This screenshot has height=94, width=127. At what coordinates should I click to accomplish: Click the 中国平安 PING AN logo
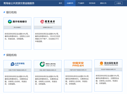pos(78,64)
